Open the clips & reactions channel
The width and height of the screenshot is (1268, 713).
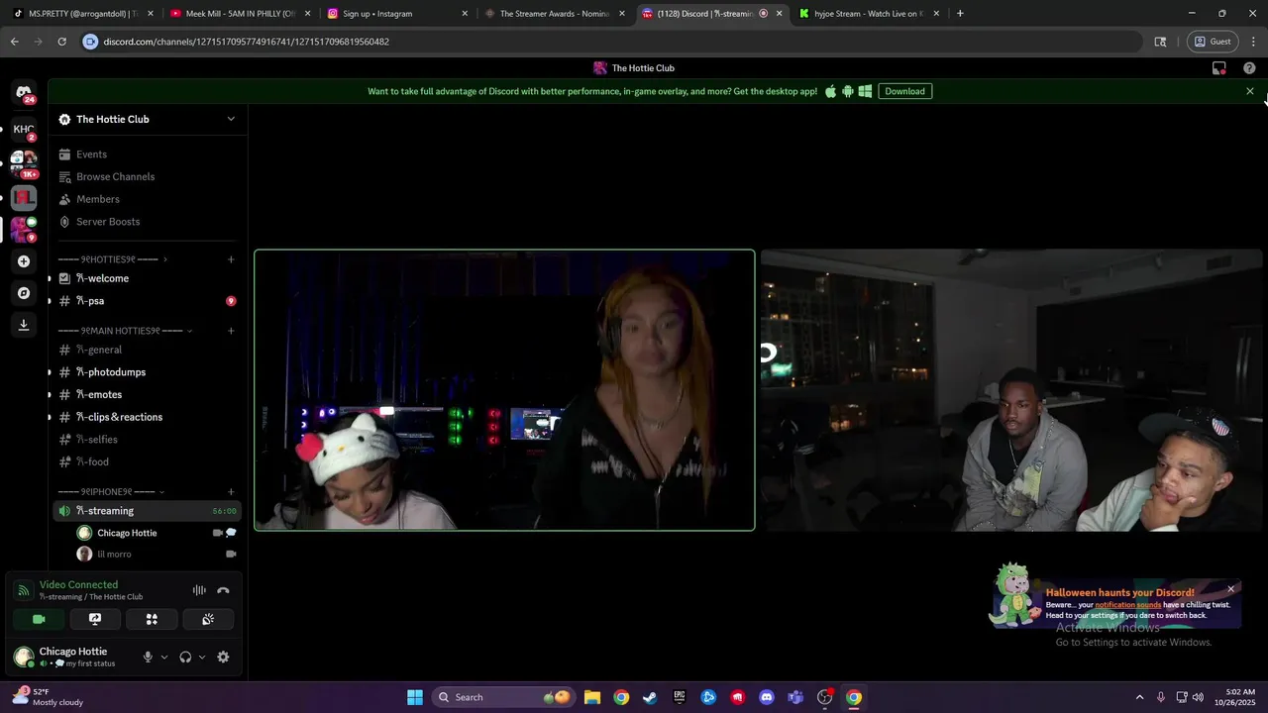(147, 417)
